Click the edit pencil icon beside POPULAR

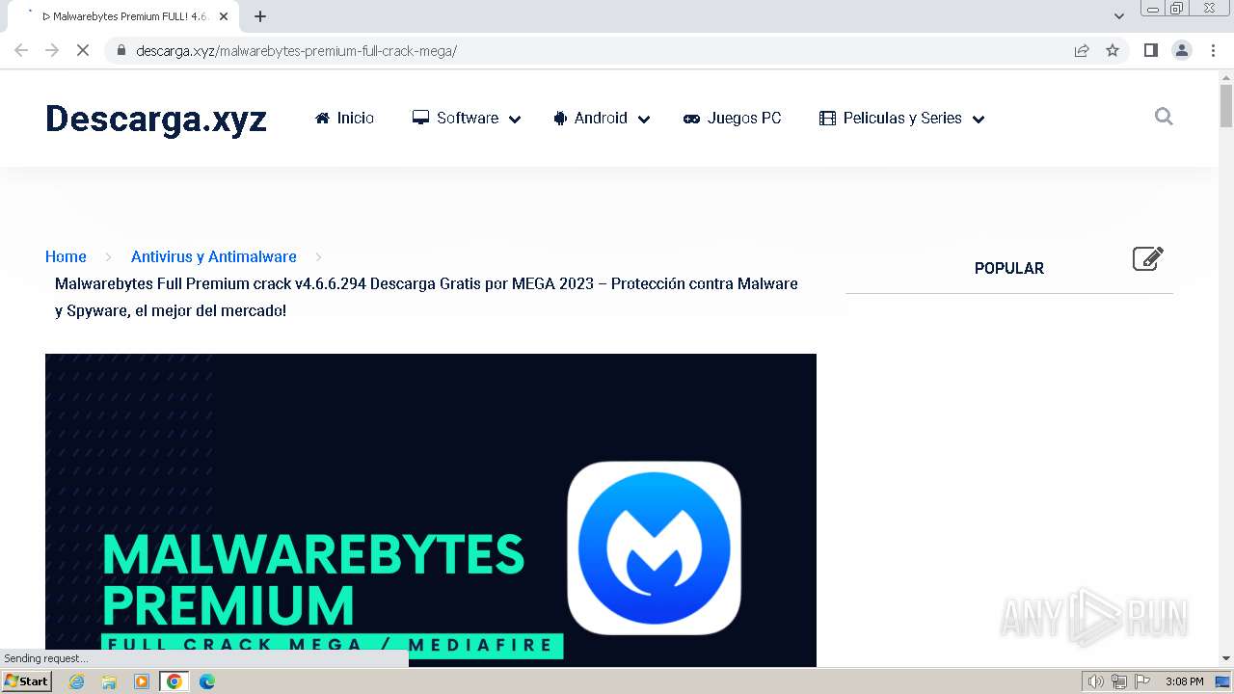[1147, 258]
